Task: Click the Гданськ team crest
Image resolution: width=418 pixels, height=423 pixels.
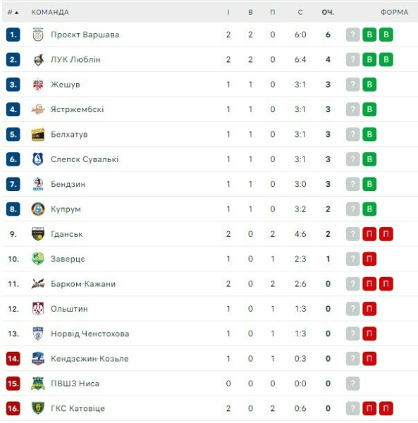Action: (38, 234)
